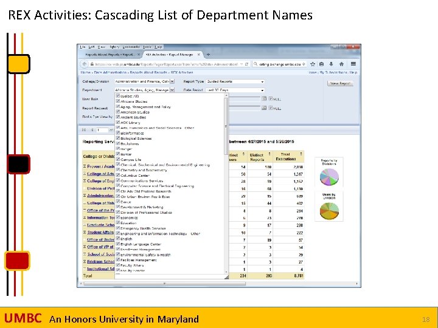Open the Data Administration breadcrumb link
Screen dimensions: 438x328
tap(110, 72)
